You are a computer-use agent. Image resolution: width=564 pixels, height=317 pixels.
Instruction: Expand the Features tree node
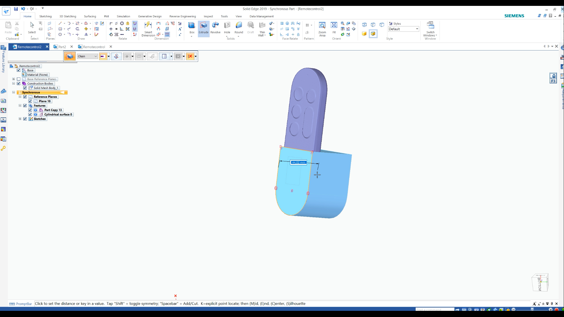[20, 105]
